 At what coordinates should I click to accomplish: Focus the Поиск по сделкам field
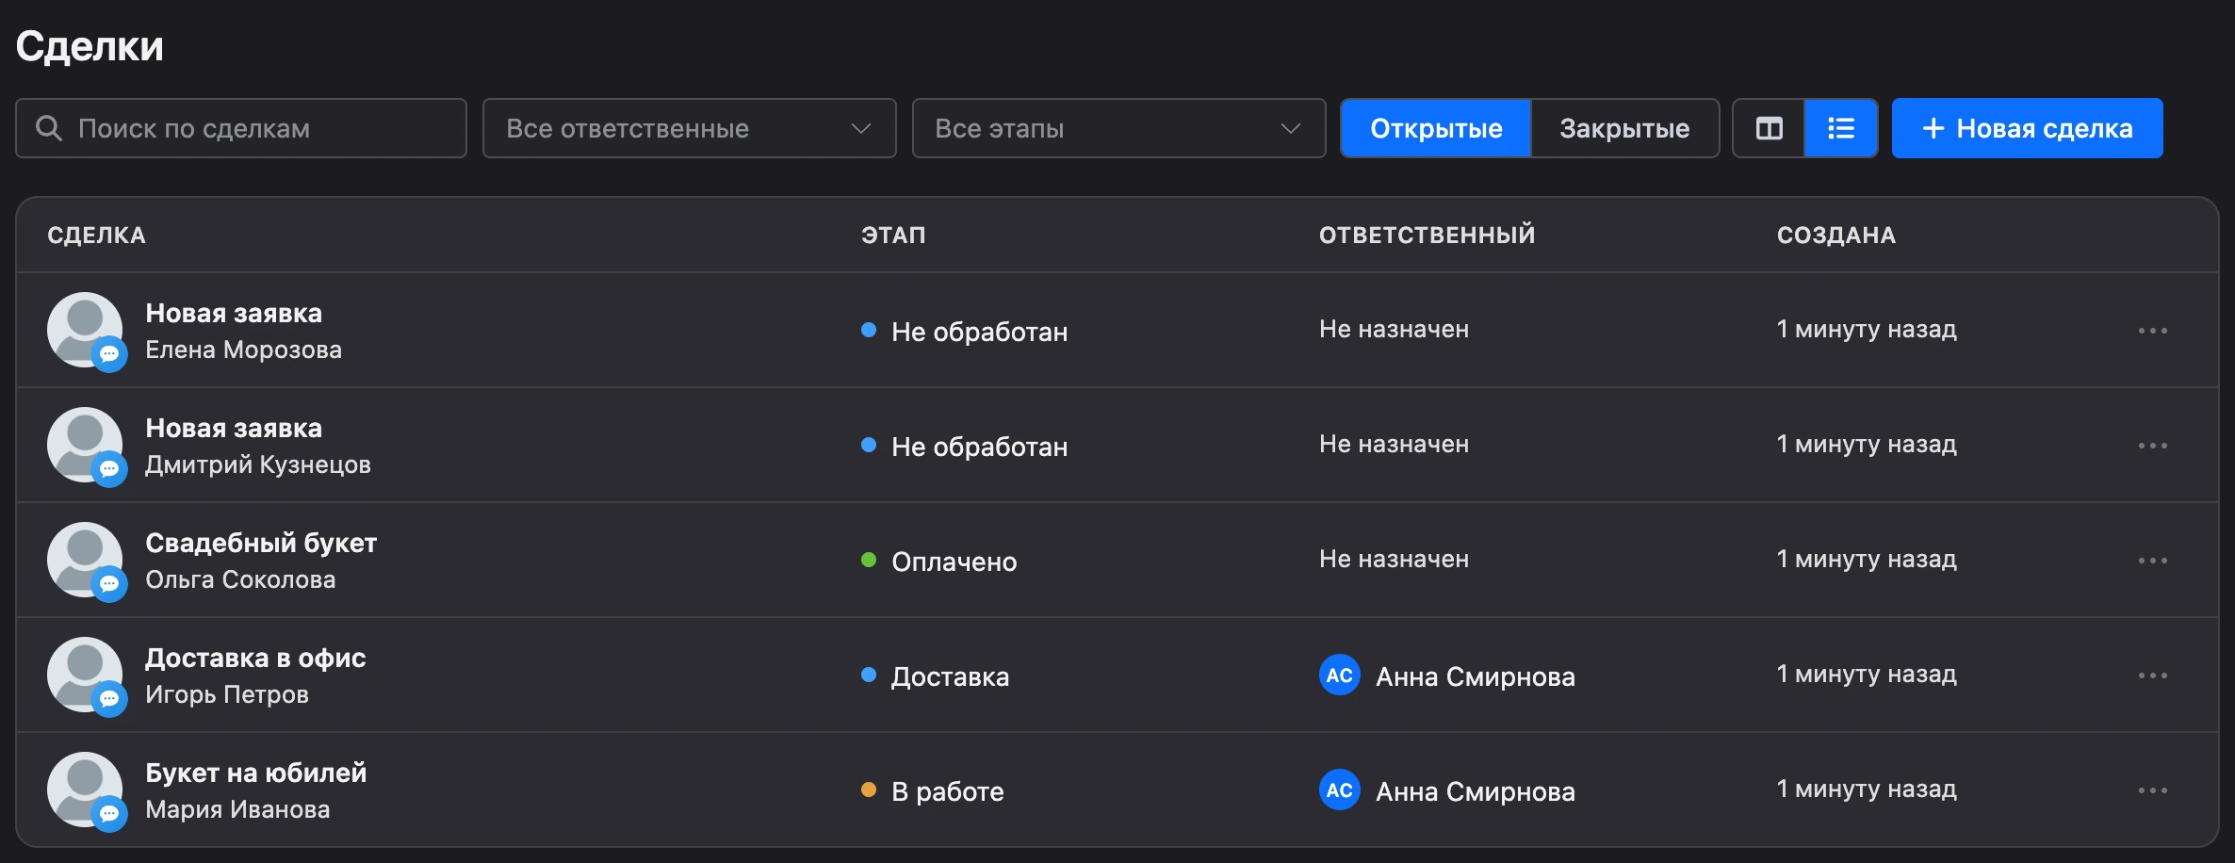[241, 128]
